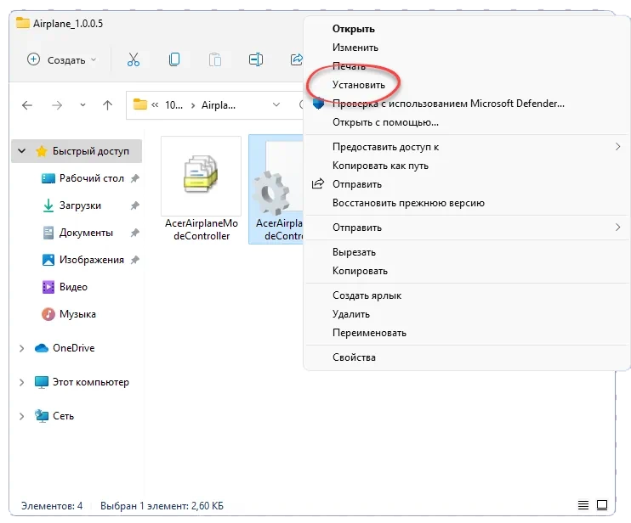Expand the Сеть tree node

pos(22,416)
